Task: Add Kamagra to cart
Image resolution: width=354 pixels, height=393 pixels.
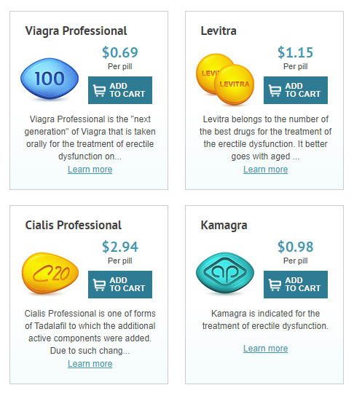Action: click(x=296, y=285)
